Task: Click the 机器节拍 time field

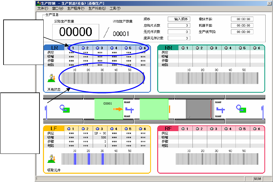Action: tap(242, 25)
